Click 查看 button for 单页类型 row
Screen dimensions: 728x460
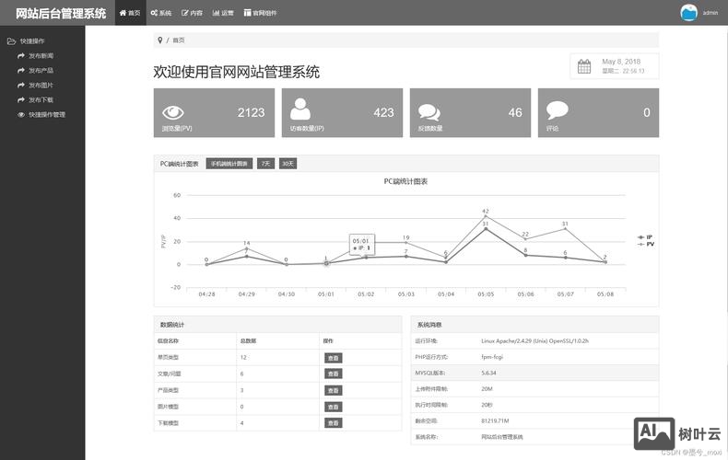pos(333,357)
